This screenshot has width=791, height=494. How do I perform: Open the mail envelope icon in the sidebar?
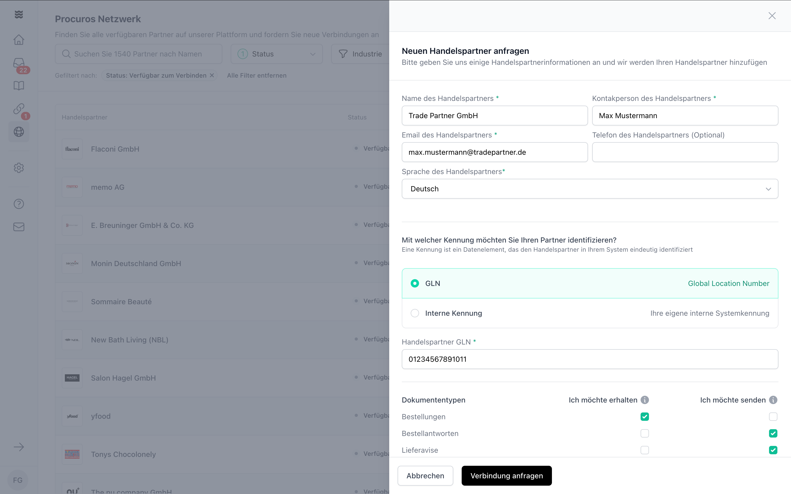[x=19, y=227]
